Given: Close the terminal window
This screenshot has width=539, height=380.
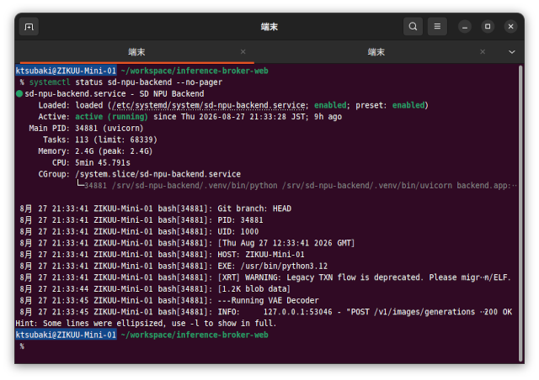Looking at the screenshot, I should pyautogui.click(x=511, y=26).
